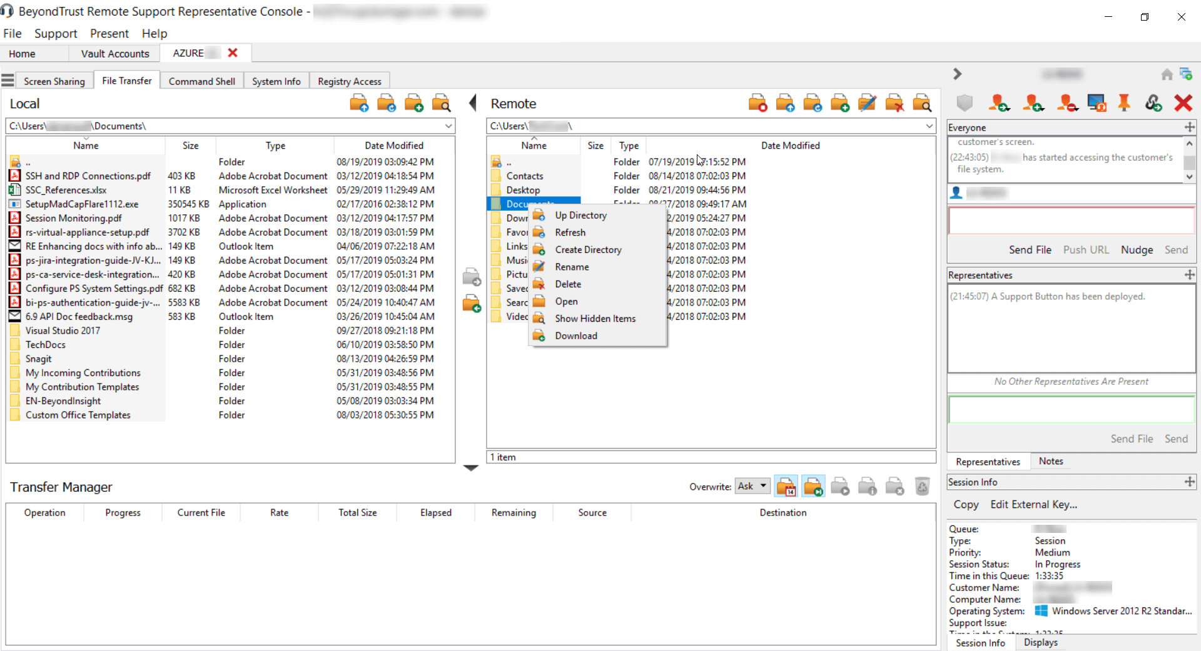This screenshot has width=1201, height=651.
Task: Click the stacked windows plus icon
Action: point(1186,74)
